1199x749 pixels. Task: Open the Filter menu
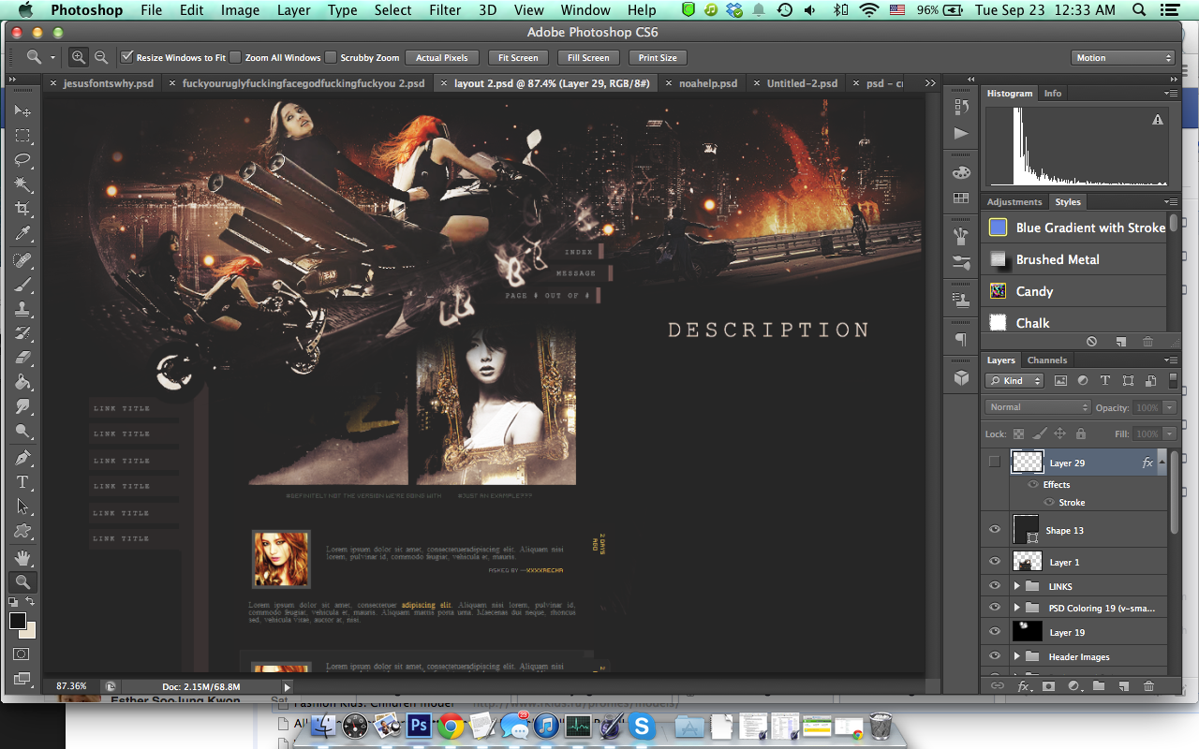(445, 10)
